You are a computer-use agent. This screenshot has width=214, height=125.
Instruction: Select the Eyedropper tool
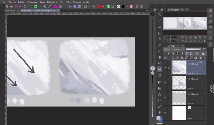[x=160, y=45]
